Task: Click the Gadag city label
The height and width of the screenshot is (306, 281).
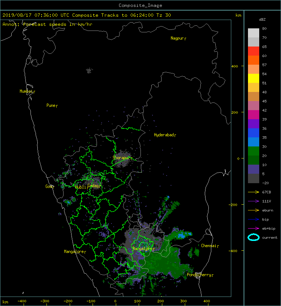Action: click(x=93, y=186)
